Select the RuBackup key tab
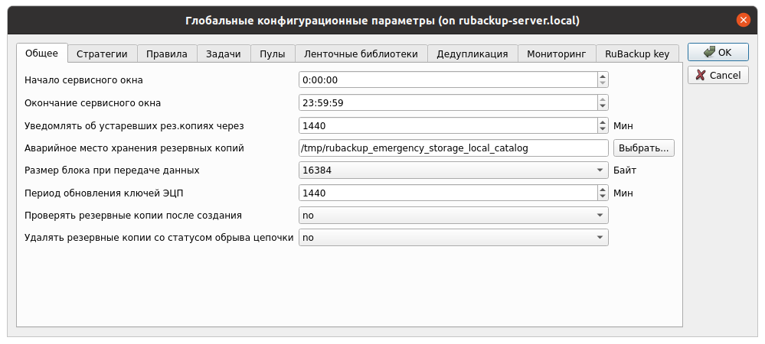Viewport: 765px width, 344px height. pos(636,54)
